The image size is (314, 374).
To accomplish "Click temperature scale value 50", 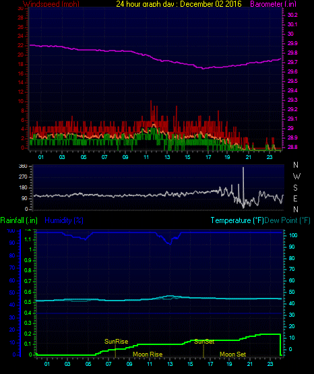I will (292, 292).
